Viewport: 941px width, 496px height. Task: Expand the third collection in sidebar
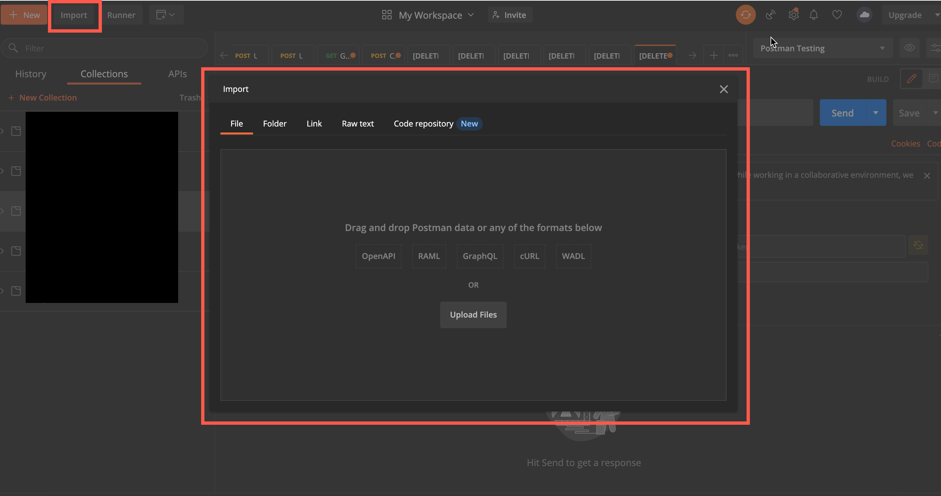[2, 211]
